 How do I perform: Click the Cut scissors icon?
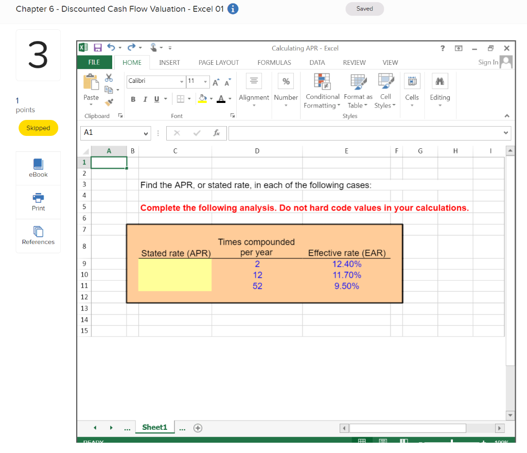click(109, 78)
